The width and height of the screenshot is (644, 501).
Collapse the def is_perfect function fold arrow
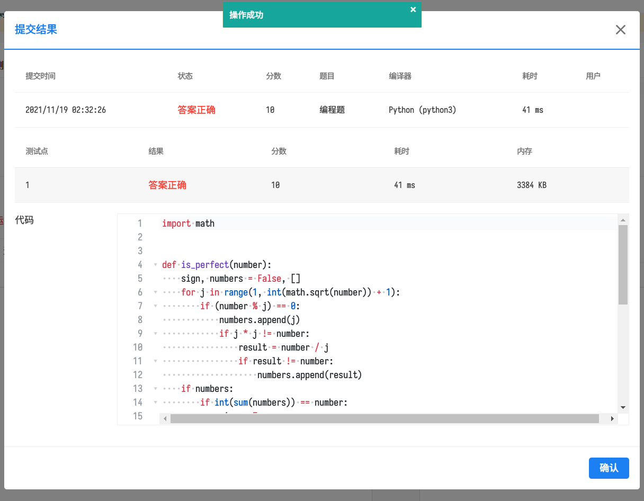pyautogui.click(x=155, y=265)
